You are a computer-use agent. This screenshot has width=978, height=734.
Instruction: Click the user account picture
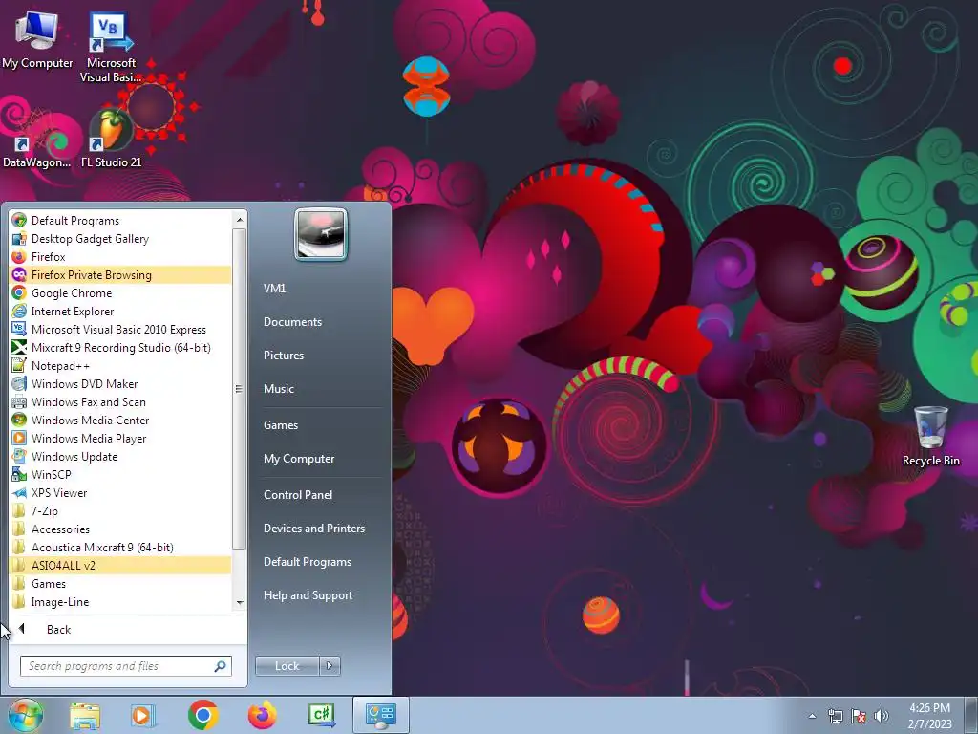[321, 234]
